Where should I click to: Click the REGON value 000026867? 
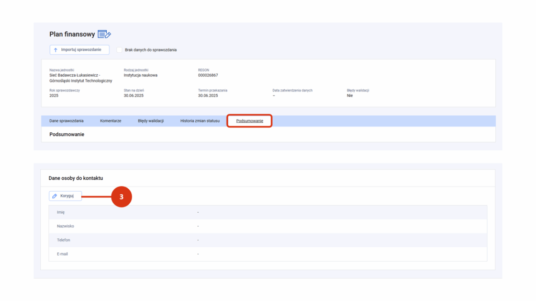point(208,75)
